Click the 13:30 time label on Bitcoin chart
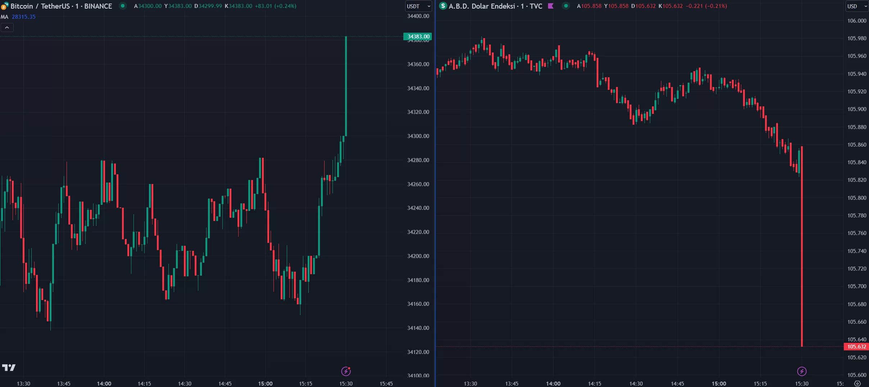The image size is (869, 387). coord(23,383)
